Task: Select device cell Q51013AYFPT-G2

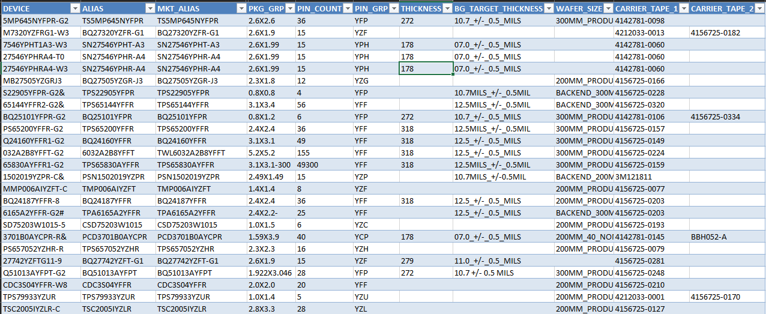Action: click(x=40, y=273)
